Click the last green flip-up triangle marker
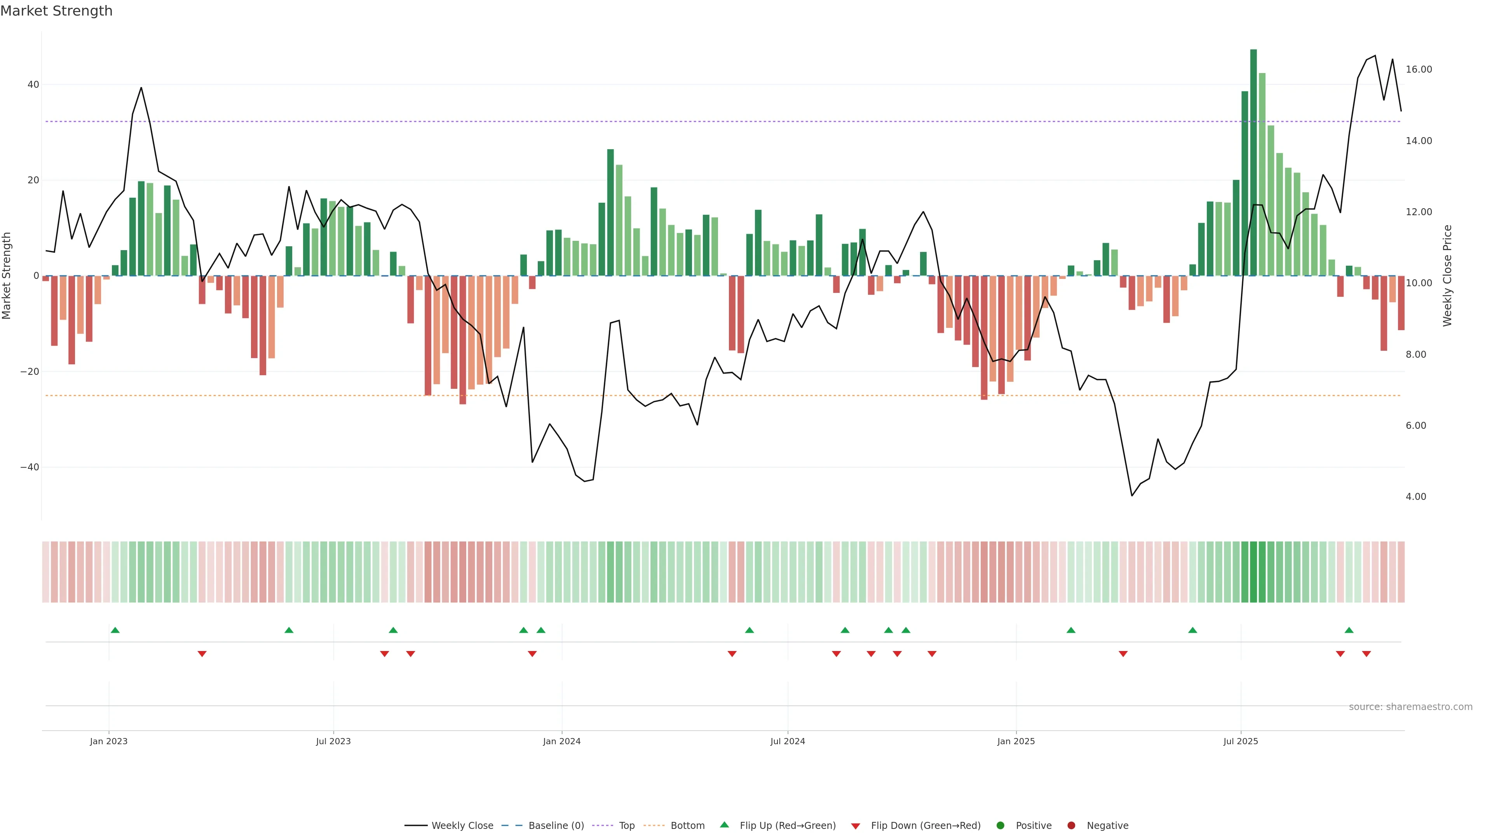The image size is (1492, 839). (1349, 630)
